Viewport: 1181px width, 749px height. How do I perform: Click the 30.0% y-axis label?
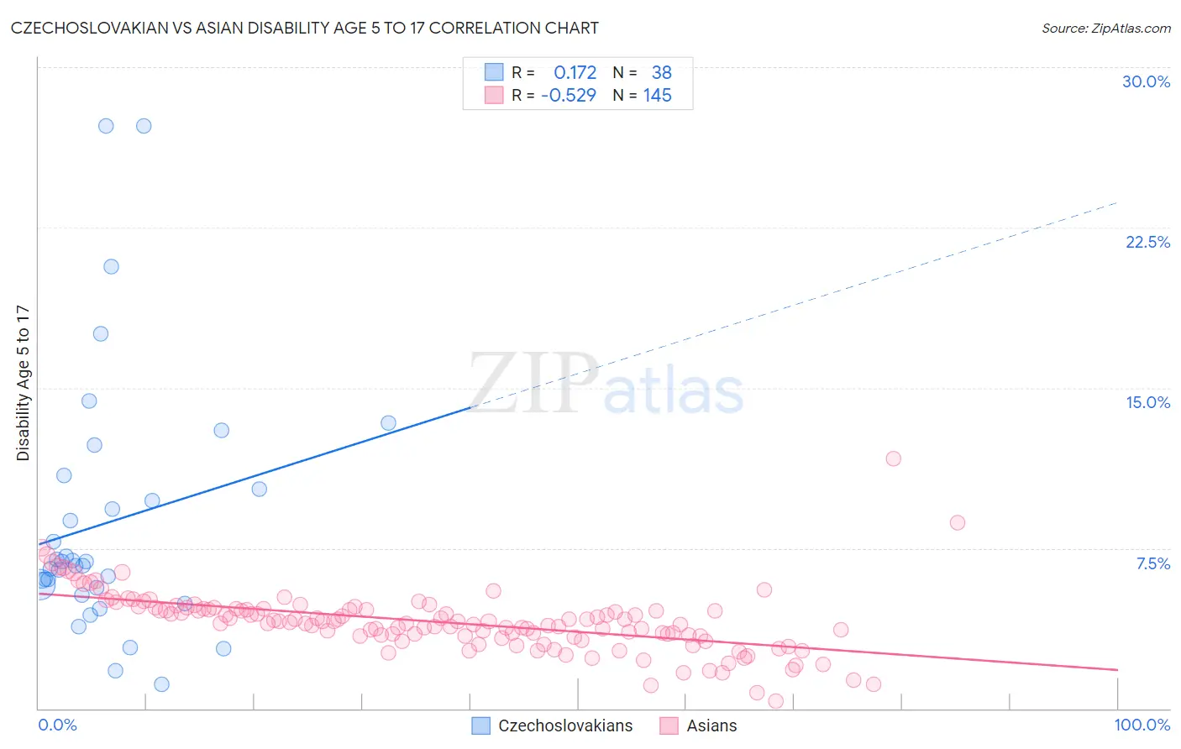[1146, 81]
